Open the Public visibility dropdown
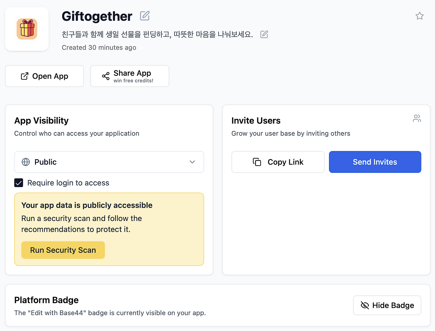 (109, 162)
